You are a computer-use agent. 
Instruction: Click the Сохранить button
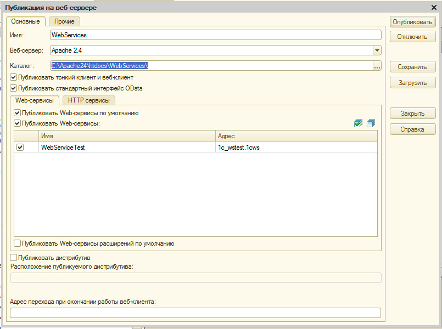click(413, 67)
